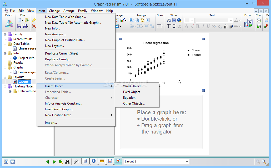Viewport: 271px width, 168px height.
Task: Click the printer icon
Action: click(259, 21)
